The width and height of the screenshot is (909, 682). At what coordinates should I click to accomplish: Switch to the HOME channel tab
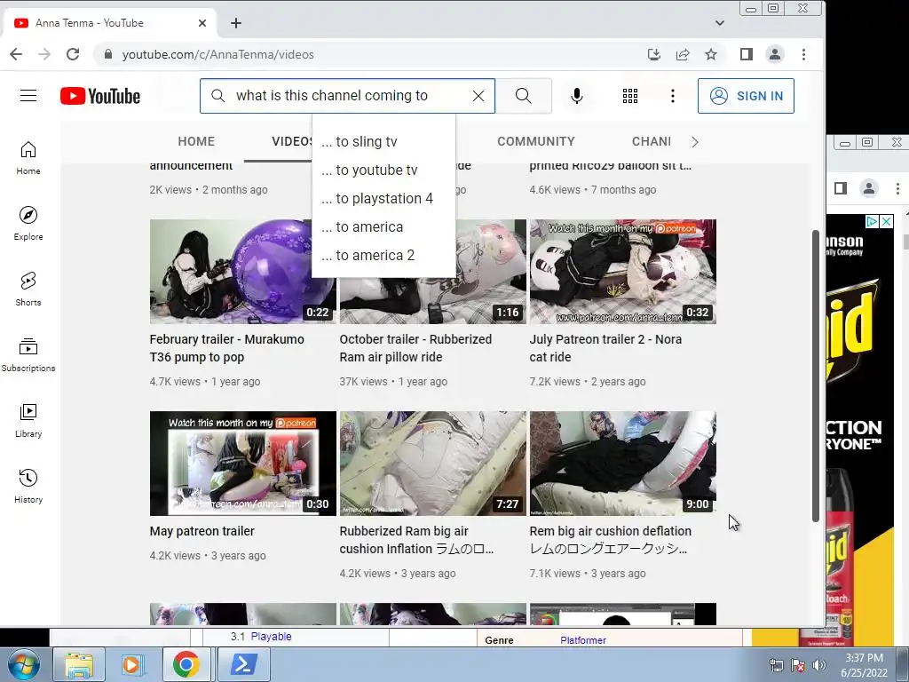click(x=196, y=141)
